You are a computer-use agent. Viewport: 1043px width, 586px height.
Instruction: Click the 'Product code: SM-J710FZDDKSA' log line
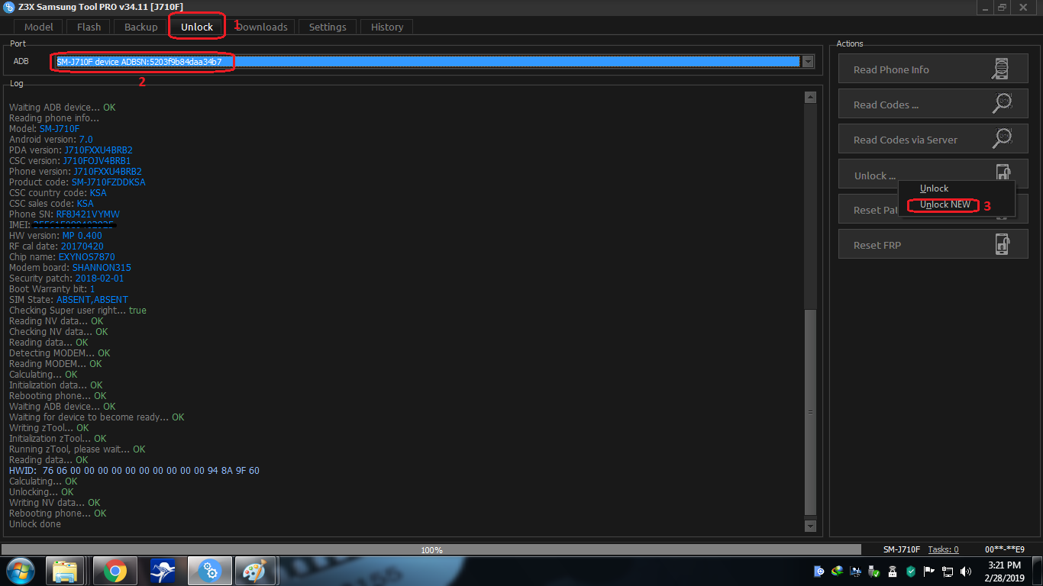(x=77, y=182)
